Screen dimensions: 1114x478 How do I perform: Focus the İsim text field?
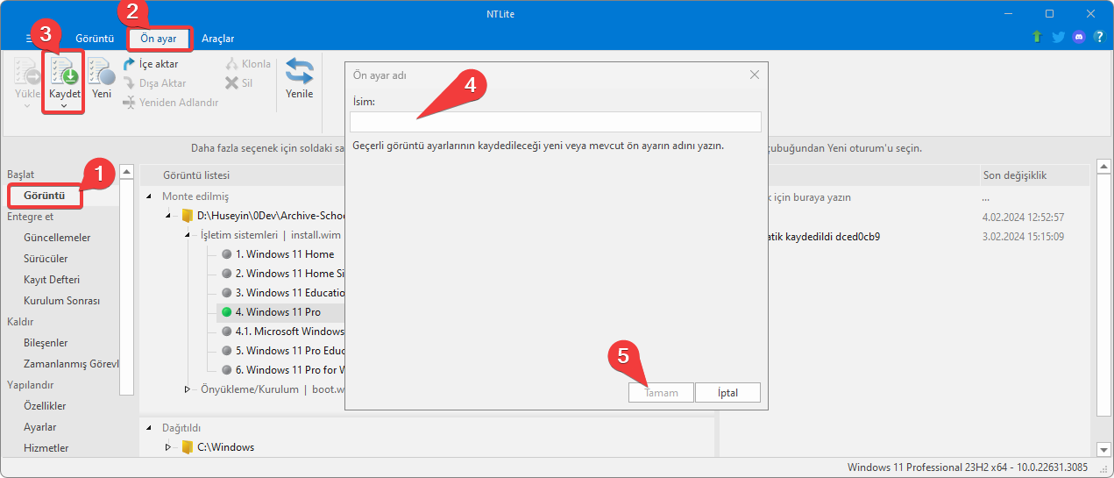coord(555,122)
